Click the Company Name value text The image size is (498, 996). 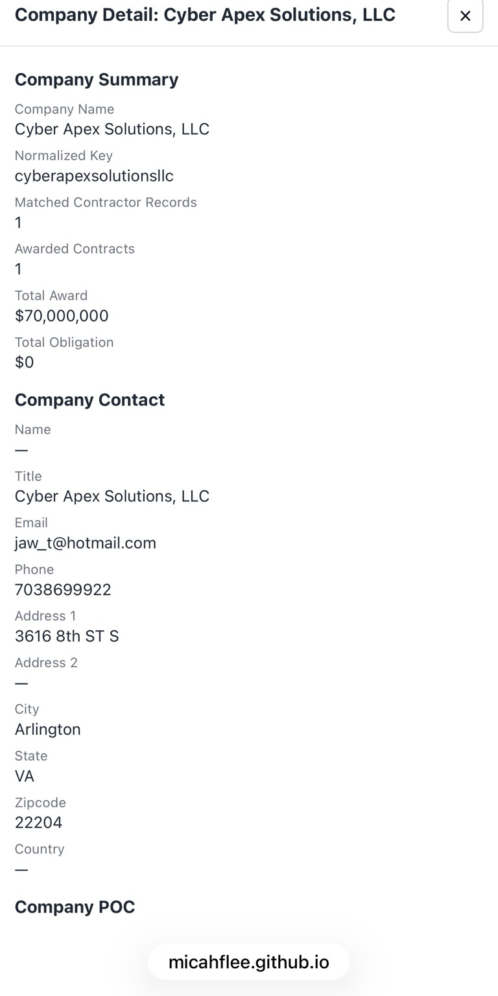(112, 129)
